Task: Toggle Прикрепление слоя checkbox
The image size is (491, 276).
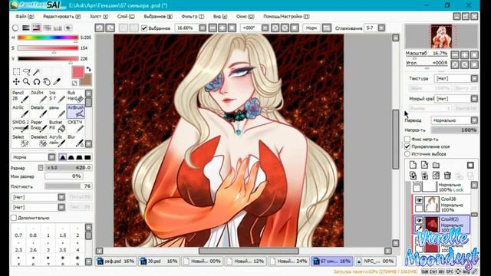Action: (x=407, y=146)
